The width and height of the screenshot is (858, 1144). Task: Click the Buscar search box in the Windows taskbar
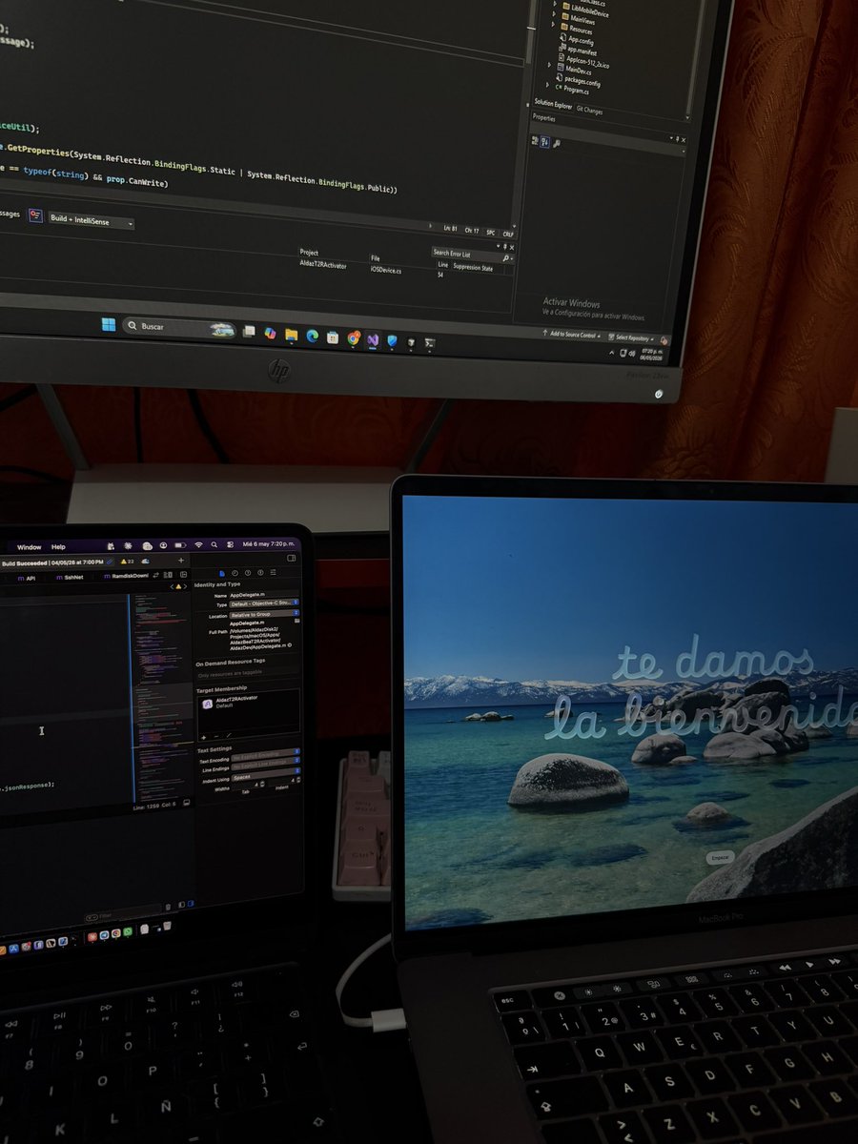179,327
